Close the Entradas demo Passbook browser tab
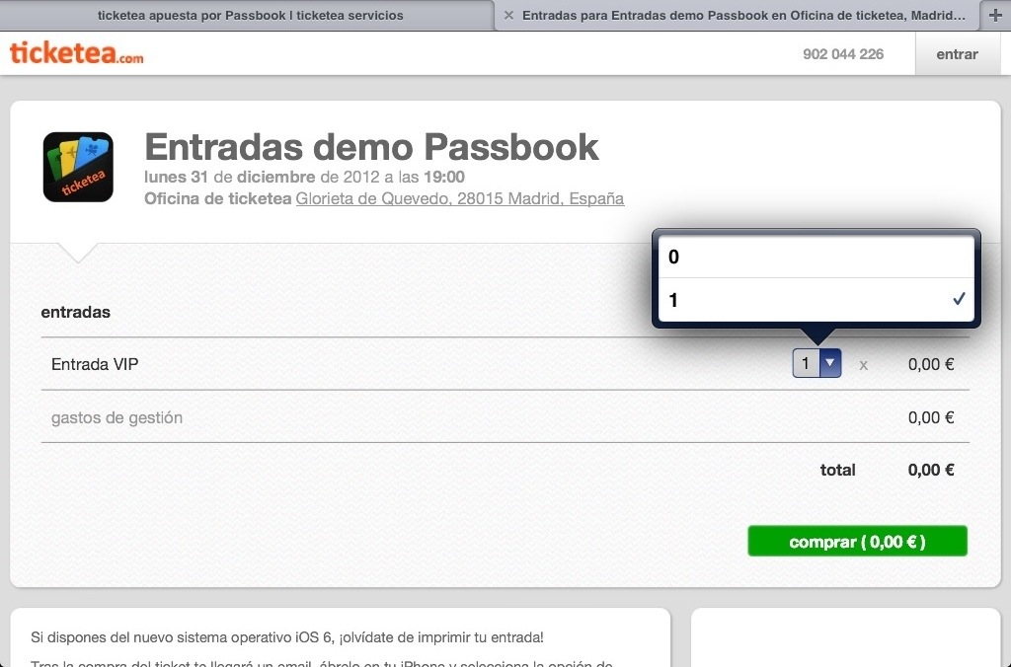The height and width of the screenshot is (667, 1011). [x=509, y=16]
